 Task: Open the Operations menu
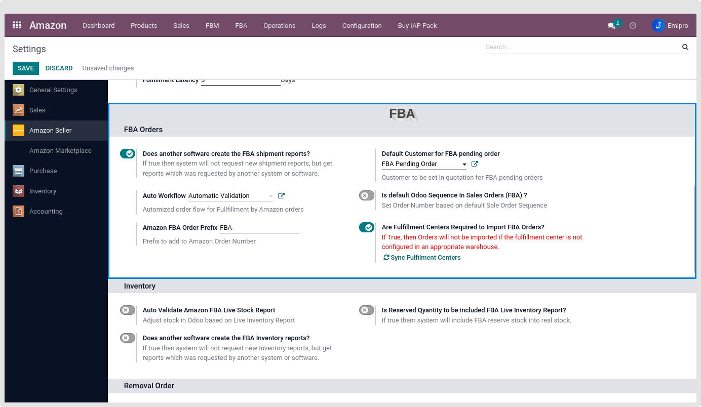pos(279,26)
